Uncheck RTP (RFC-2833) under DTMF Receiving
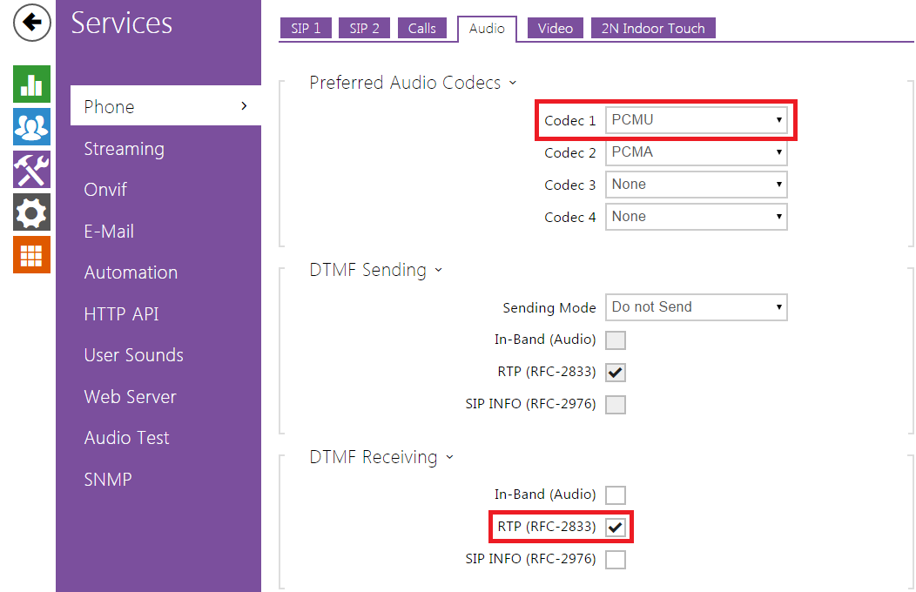The image size is (916, 592). 616,527
